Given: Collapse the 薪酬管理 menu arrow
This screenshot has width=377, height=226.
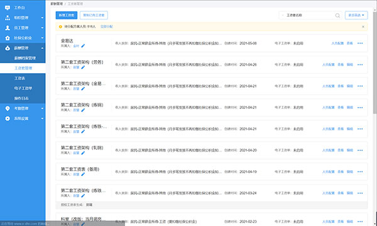Looking at the screenshot, I should (x=42, y=48).
